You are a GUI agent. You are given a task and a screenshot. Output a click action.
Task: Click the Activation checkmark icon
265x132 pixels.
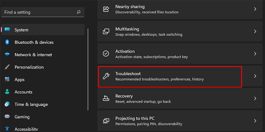tap(106, 54)
